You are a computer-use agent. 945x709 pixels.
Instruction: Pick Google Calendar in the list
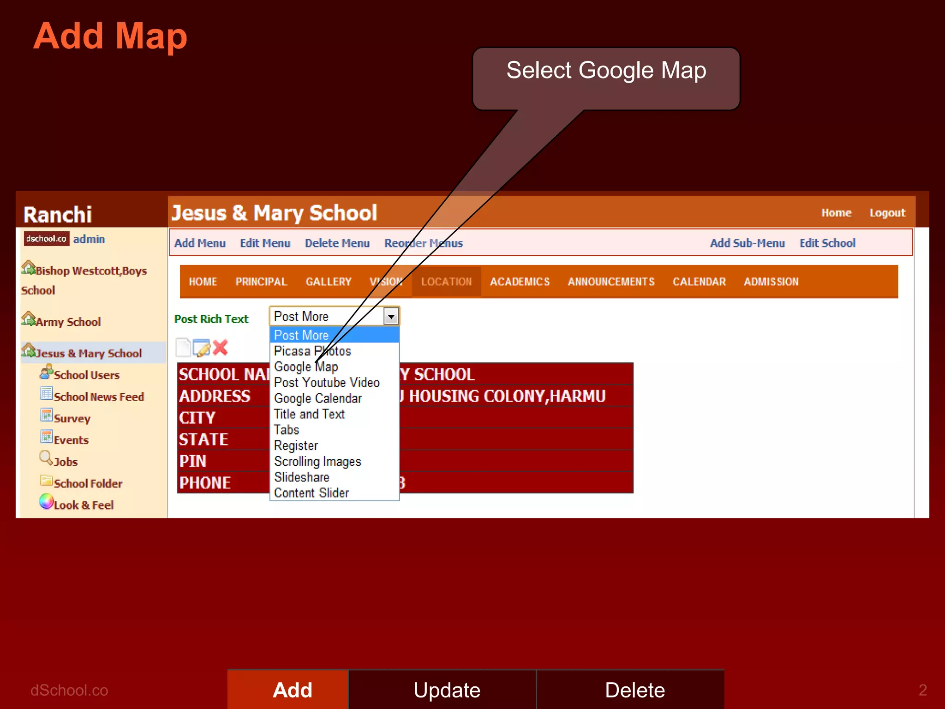[317, 398]
